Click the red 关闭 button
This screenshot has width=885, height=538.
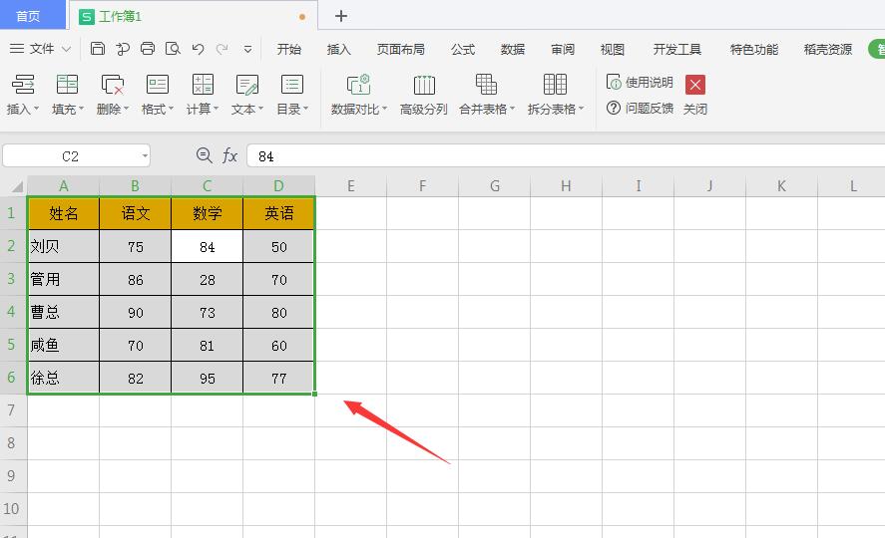coord(695,85)
